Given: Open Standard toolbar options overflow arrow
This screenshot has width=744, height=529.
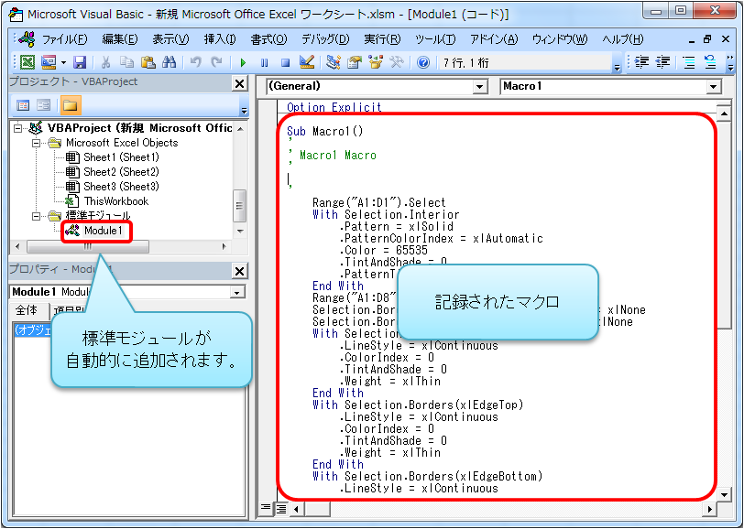Looking at the screenshot, I should 617,68.
